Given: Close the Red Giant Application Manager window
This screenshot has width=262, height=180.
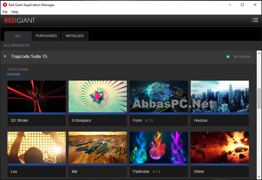Looking at the screenshot, I should (255, 5).
